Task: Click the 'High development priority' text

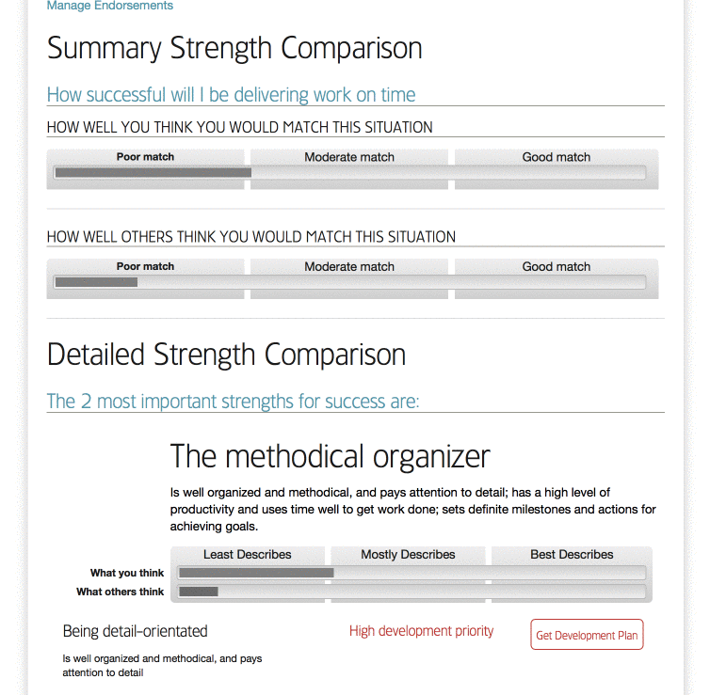Action: [x=421, y=631]
